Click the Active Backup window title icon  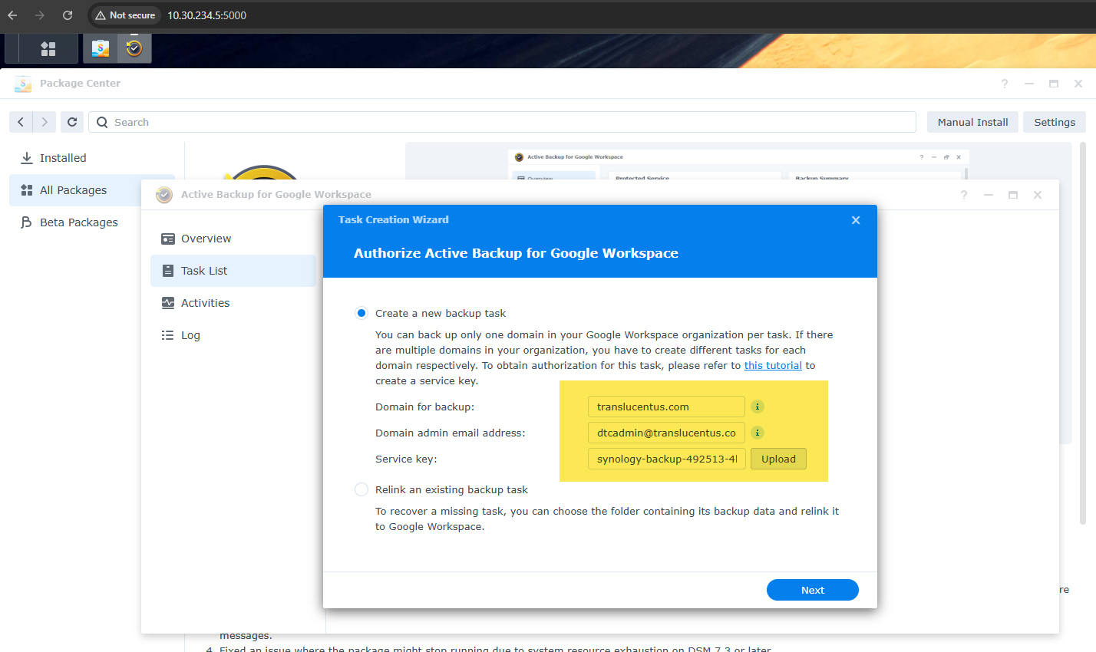click(x=164, y=195)
